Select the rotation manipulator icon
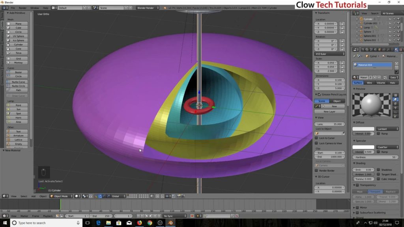 (x=104, y=196)
